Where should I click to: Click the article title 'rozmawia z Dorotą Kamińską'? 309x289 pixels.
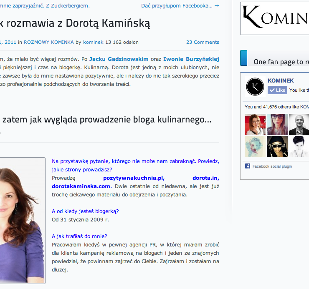coord(75,23)
